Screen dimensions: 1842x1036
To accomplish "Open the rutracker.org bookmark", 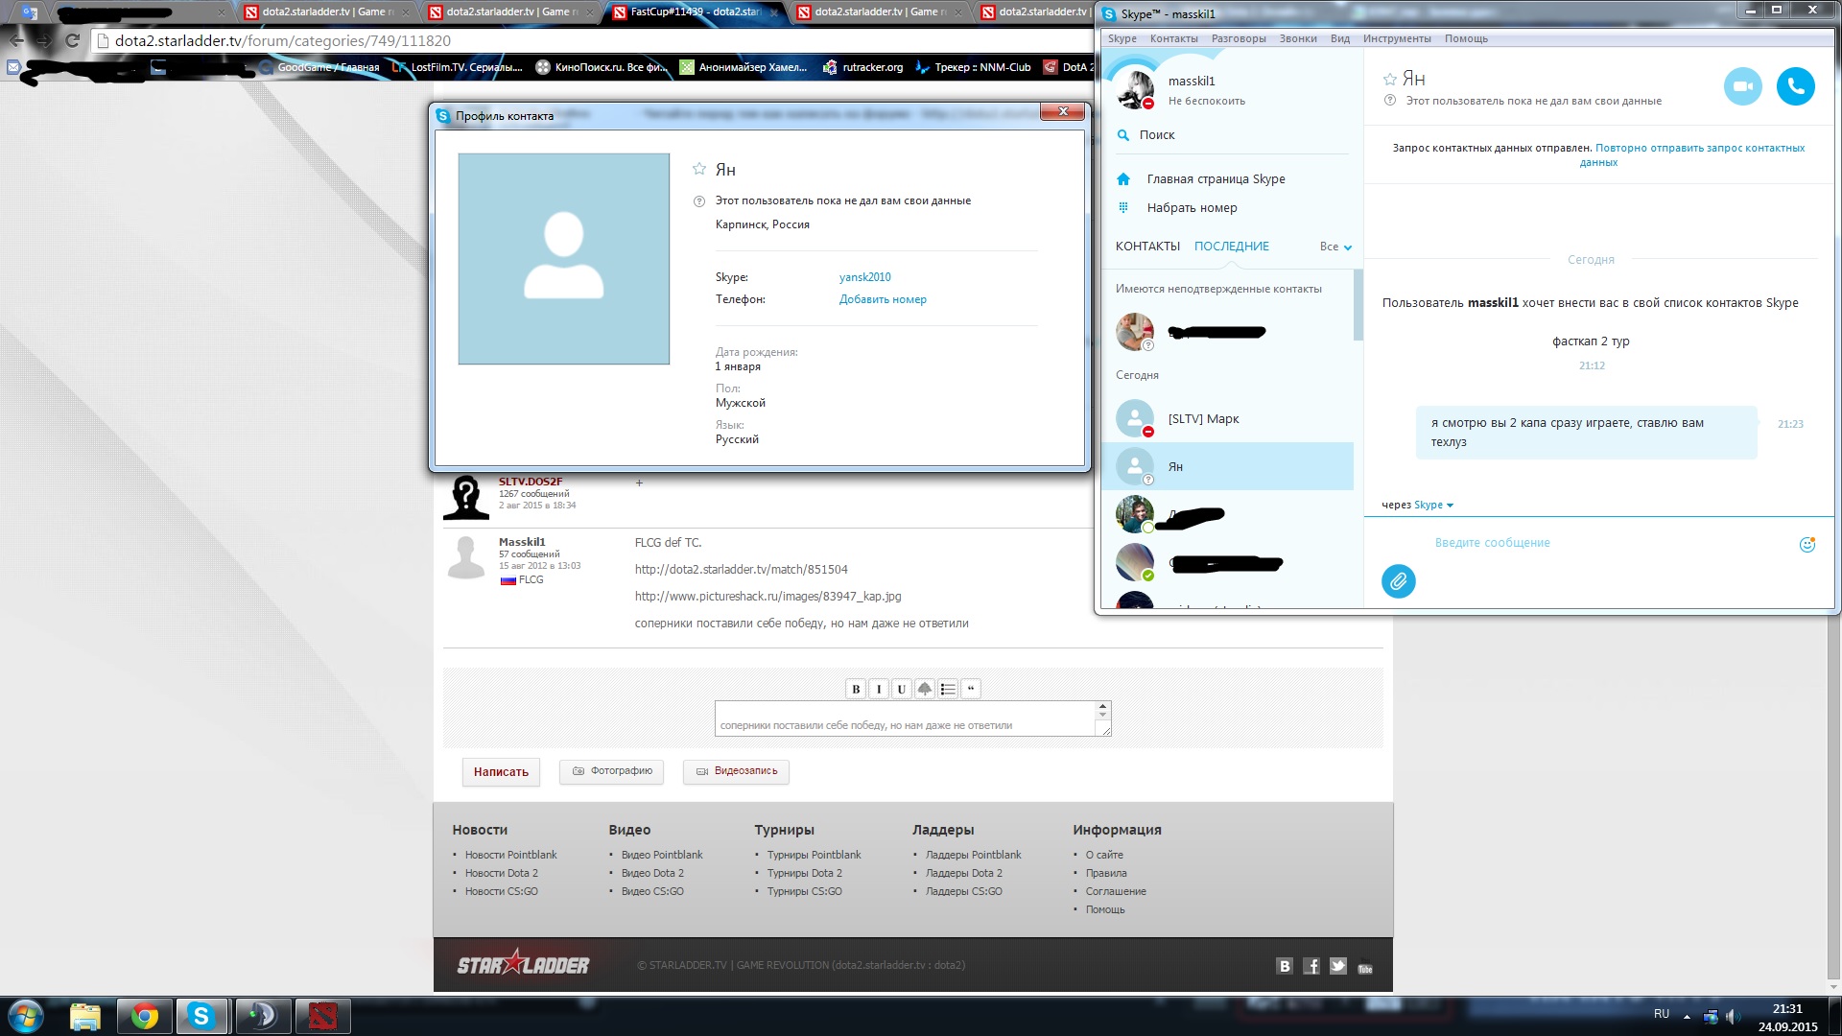I will point(862,67).
